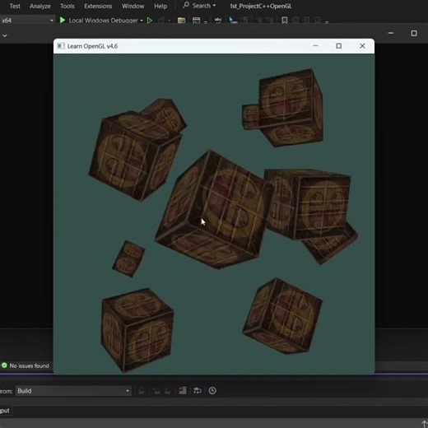Click the Visual Studio panel minimize button

coord(391,33)
